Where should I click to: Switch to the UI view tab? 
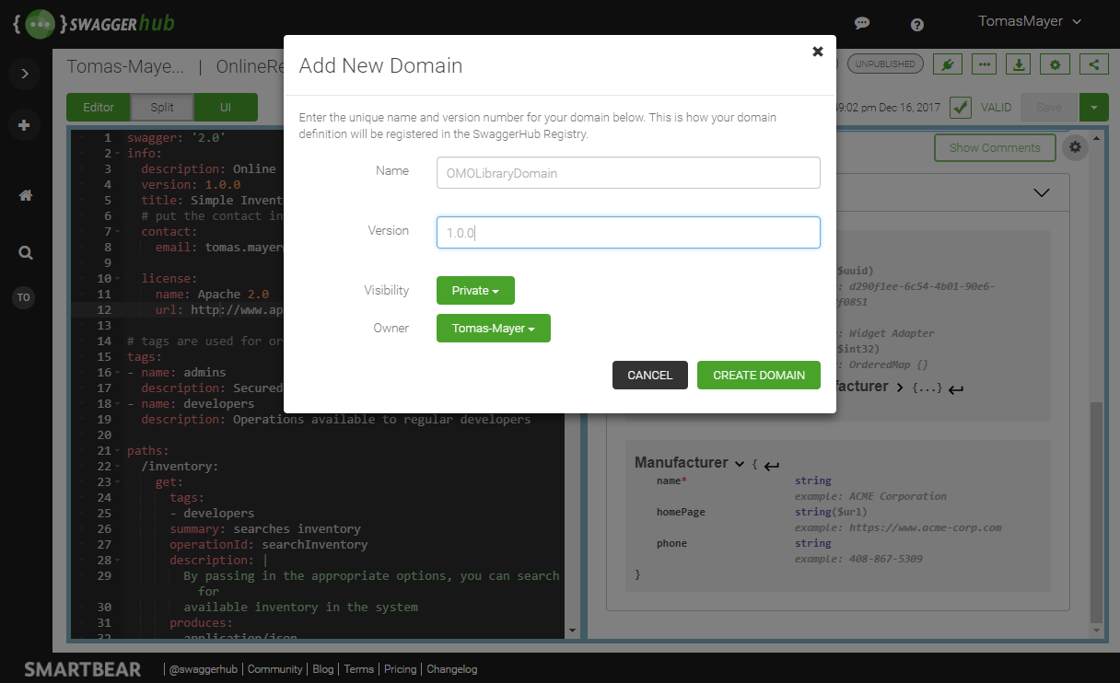point(226,108)
